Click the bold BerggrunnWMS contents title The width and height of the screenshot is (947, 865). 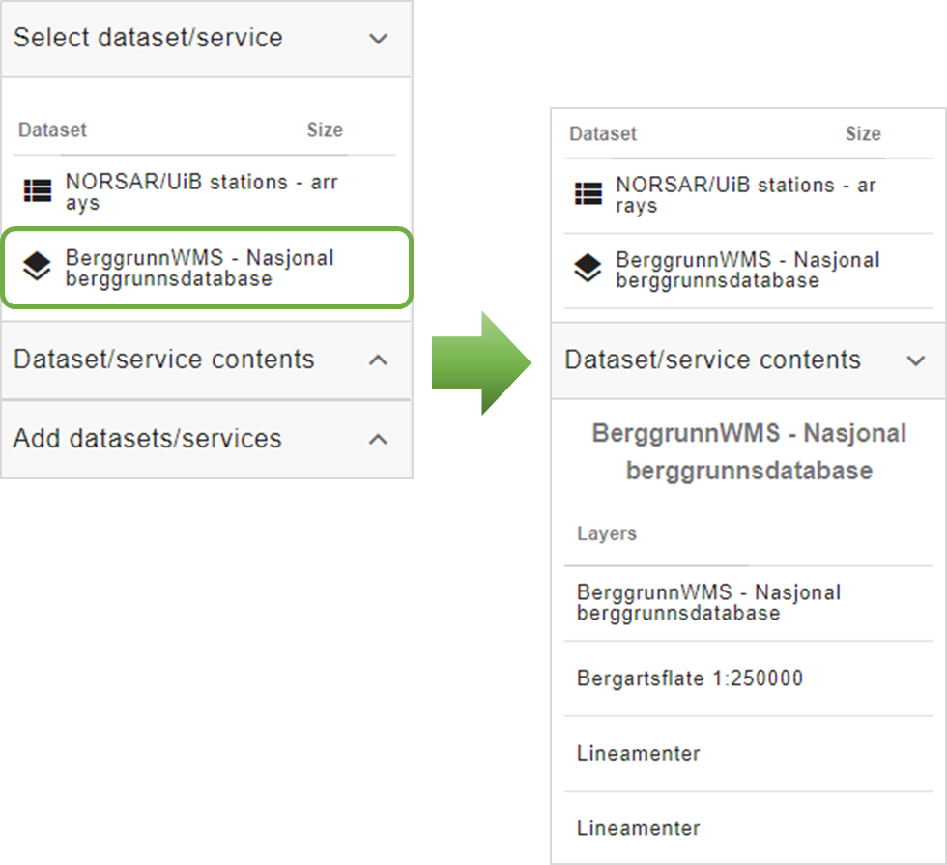pyautogui.click(x=749, y=451)
